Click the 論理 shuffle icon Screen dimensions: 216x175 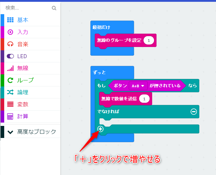click(10, 92)
